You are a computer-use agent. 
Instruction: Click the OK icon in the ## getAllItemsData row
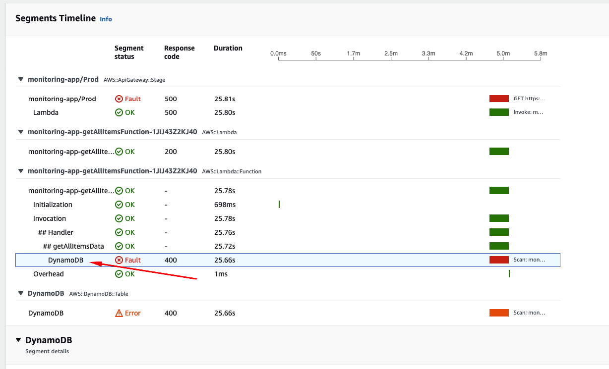click(x=119, y=246)
